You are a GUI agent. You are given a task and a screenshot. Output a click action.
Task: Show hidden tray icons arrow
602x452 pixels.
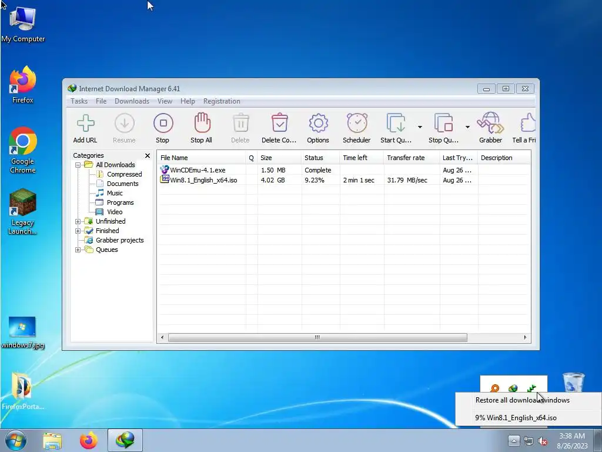(x=514, y=441)
